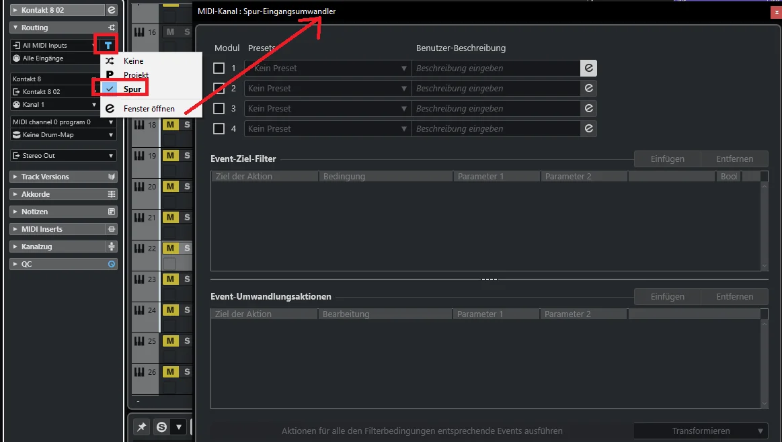
Task: Open the module 2 Kein Preset dropdown
Action: pos(327,88)
